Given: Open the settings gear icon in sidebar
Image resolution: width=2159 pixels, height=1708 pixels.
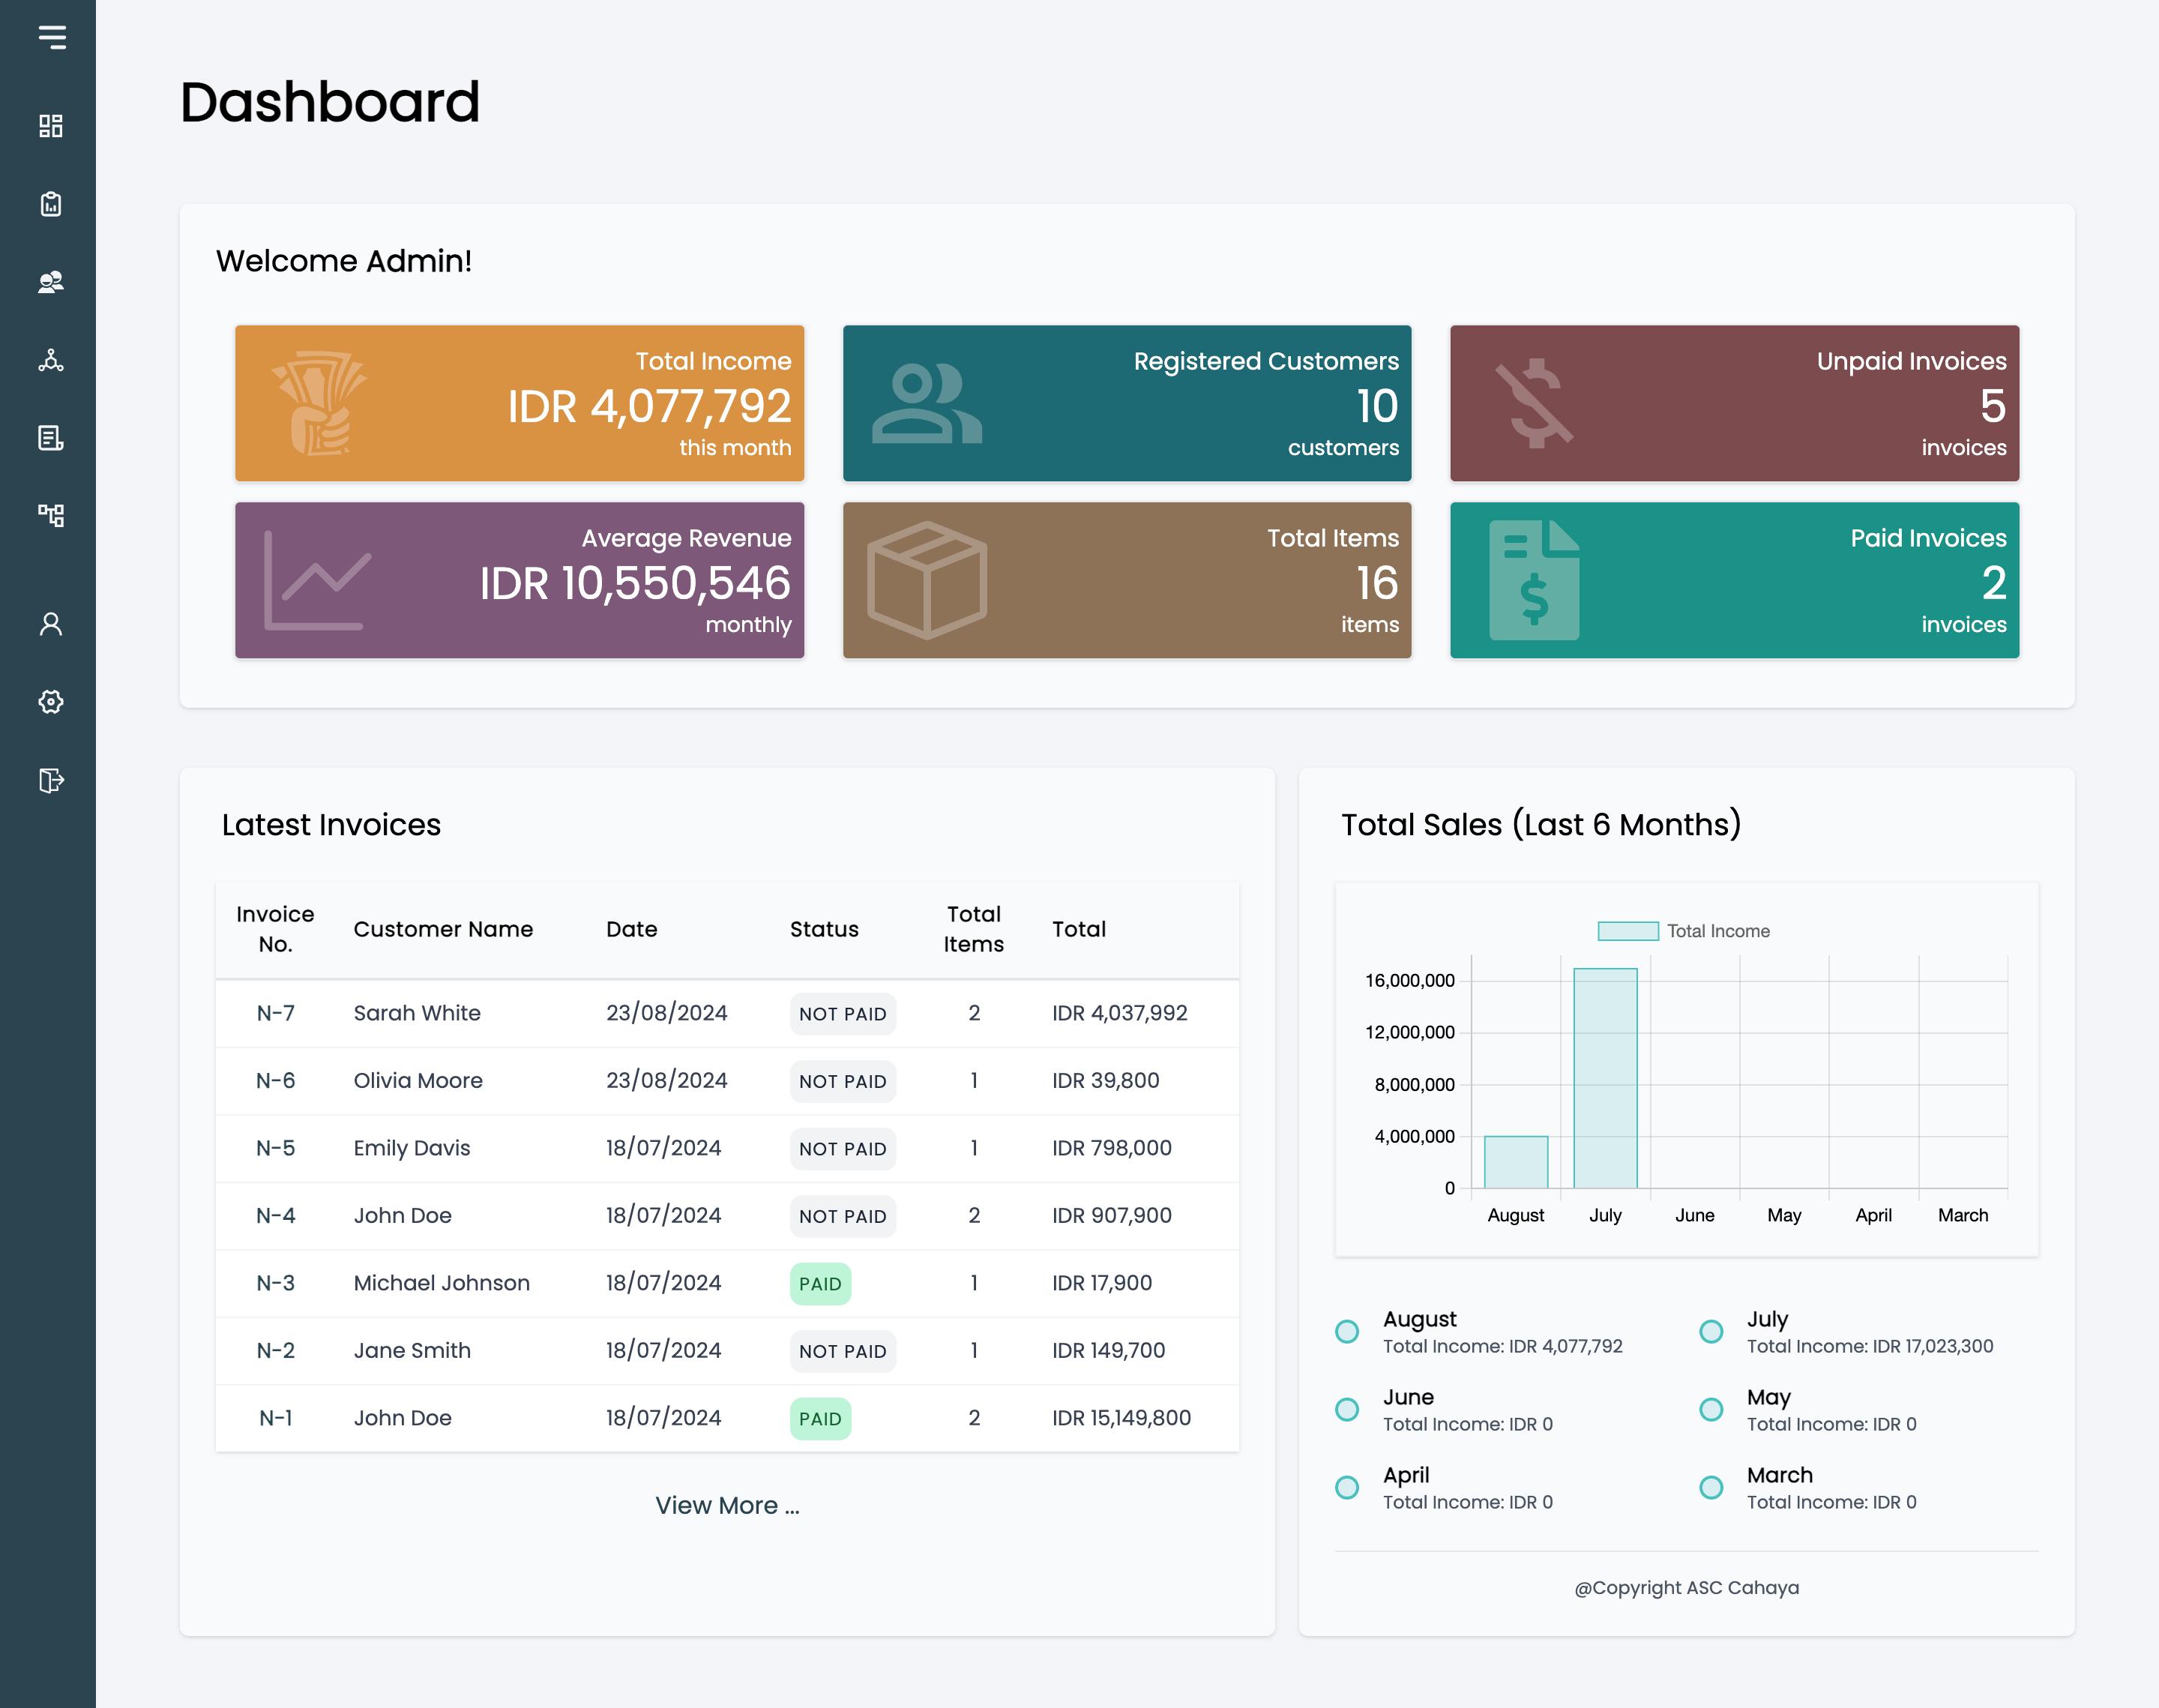Looking at the screenshot, I should [x=51, y=702].
